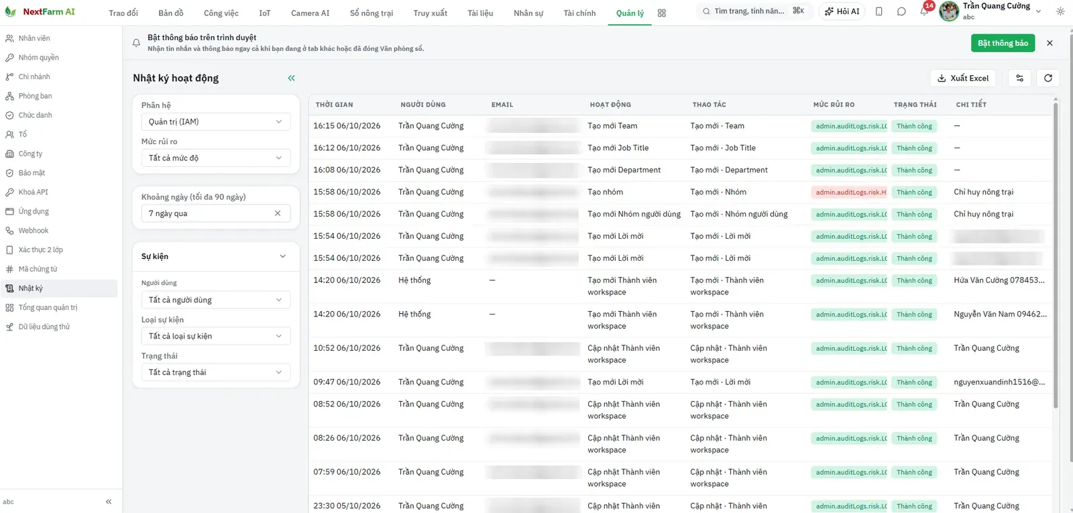
Task: Open Nhóm quyền sidebar item
Action: point(59,58)
